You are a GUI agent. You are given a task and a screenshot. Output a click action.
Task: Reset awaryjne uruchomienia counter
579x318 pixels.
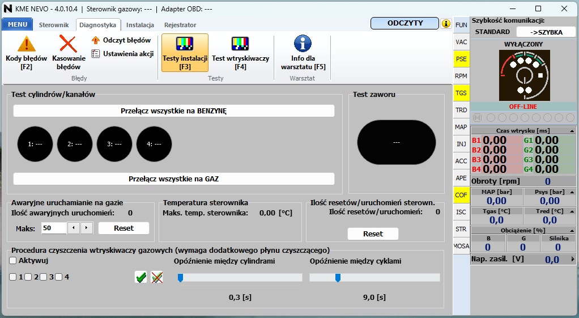[x=124, y=228]
